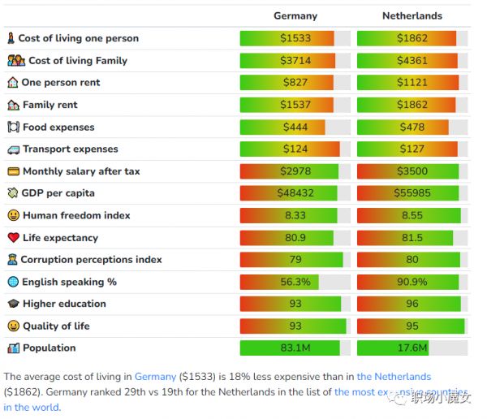Click the red heart icon beside Life expectancy
Screen dimensions: 487x419
[13, 238]
